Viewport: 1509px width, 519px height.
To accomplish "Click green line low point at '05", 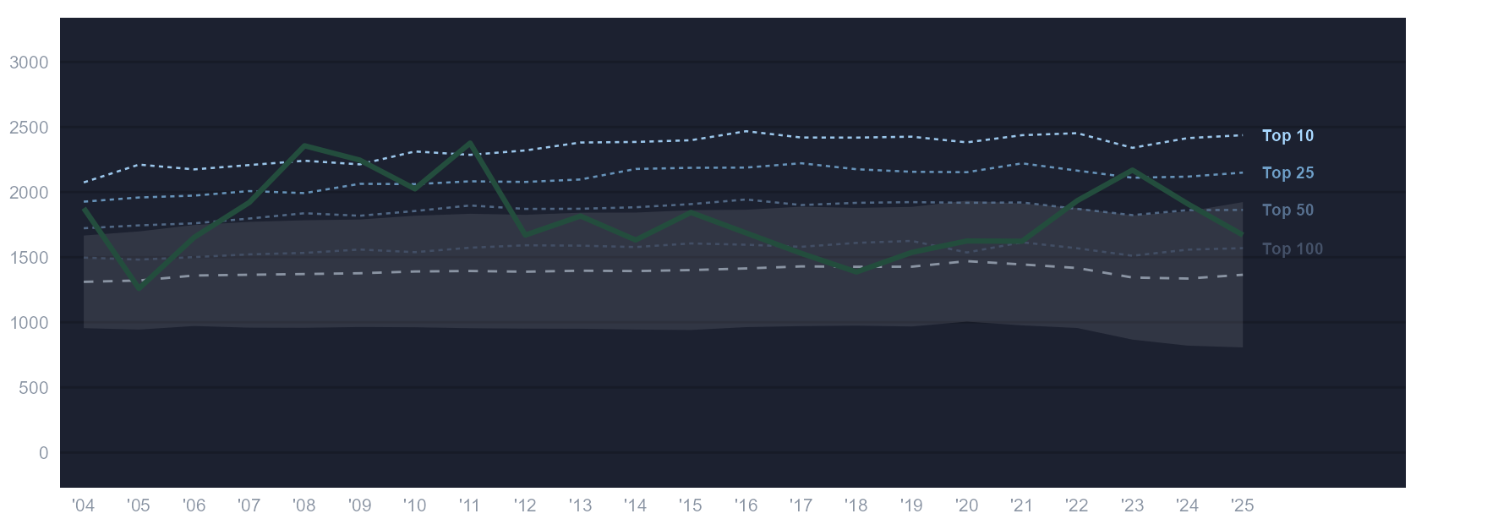I will [x=139, y=288].
